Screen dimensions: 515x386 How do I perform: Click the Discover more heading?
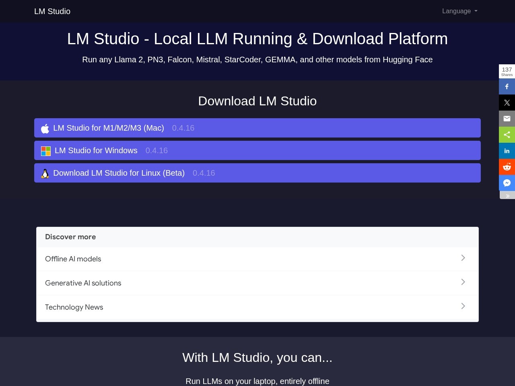[x=70, y=237]
